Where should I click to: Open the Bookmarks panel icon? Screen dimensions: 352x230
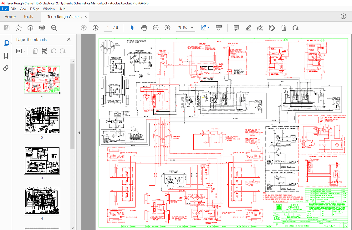point(6,55)
